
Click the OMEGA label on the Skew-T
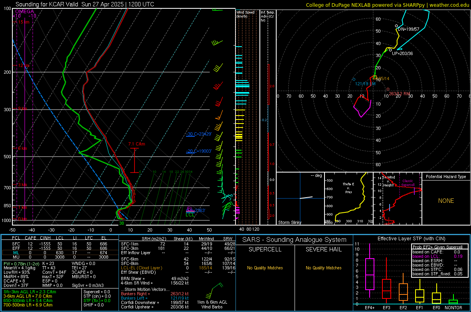point(25,12)
